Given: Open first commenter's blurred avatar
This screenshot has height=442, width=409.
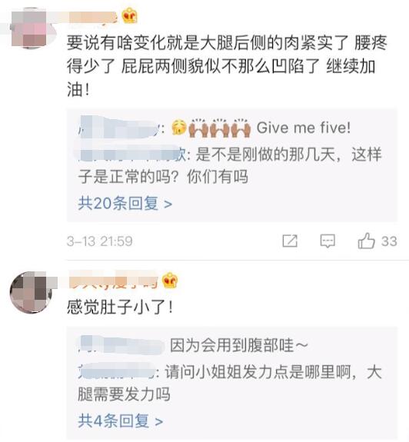Looking at the screenshot, I should click(32, 28).
